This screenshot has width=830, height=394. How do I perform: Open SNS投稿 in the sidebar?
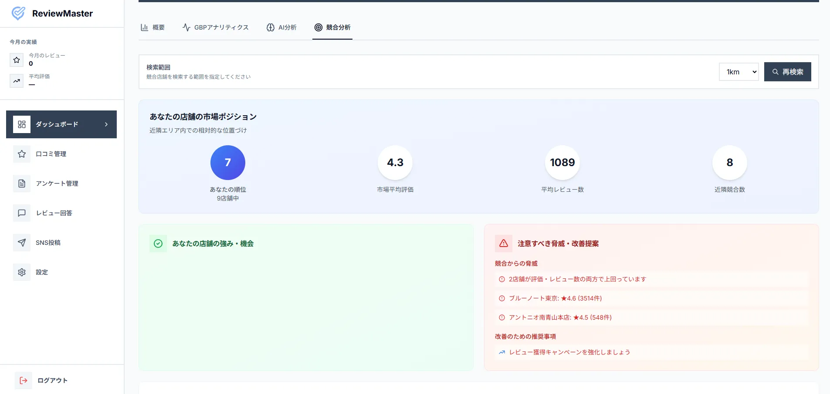coord(61,243)
